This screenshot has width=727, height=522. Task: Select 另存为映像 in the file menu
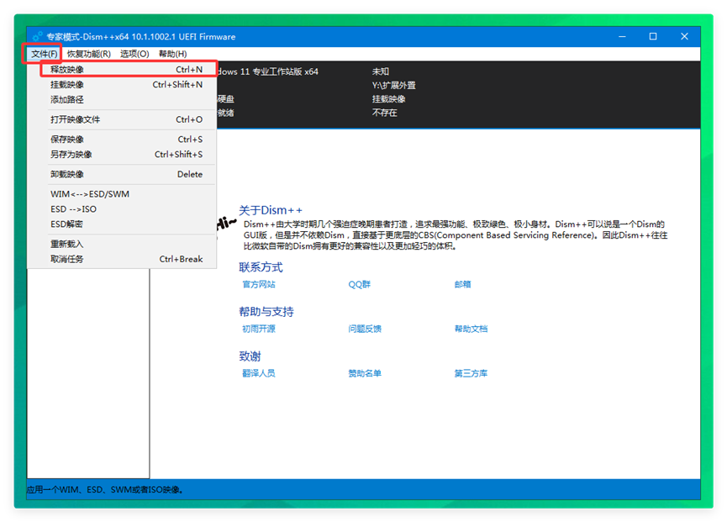pos(71,155)
